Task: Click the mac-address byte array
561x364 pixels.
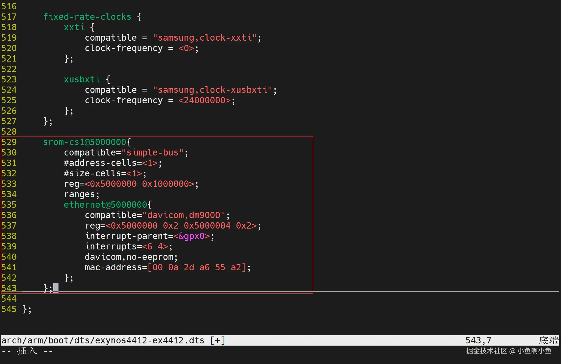Action: (x=197, y=267)
